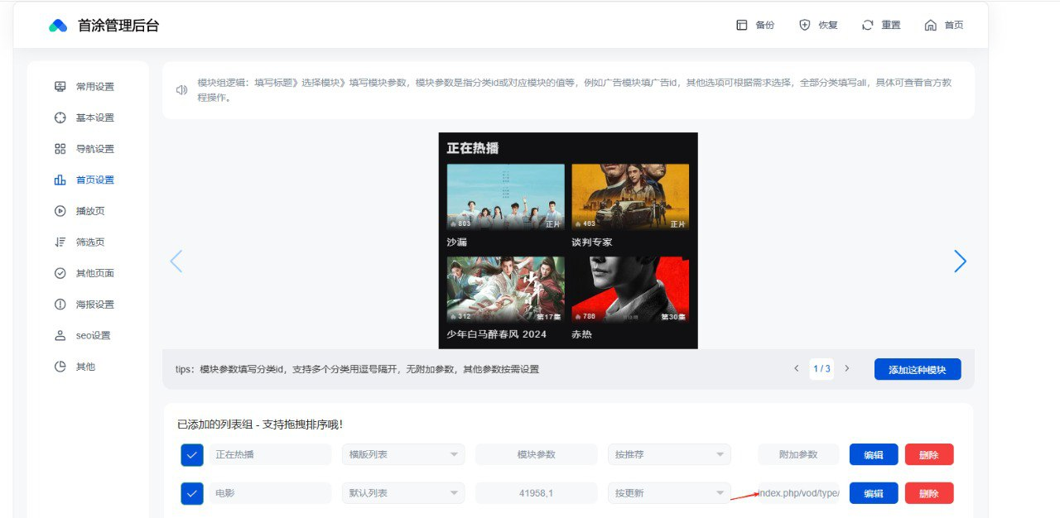The height and width of the screenshot is (518, 1060).
Task: Uncheck the 正在热播 row checkbox
Action: click(x=192, y=454)
